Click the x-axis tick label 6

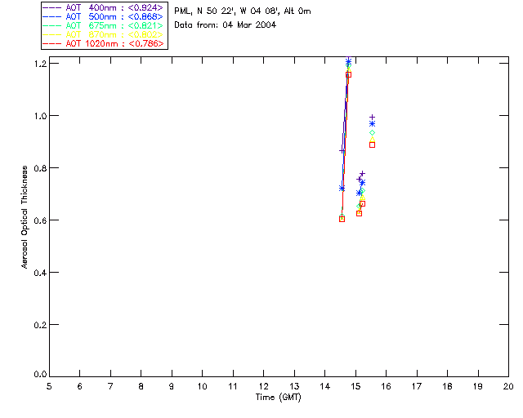point(80,386)
